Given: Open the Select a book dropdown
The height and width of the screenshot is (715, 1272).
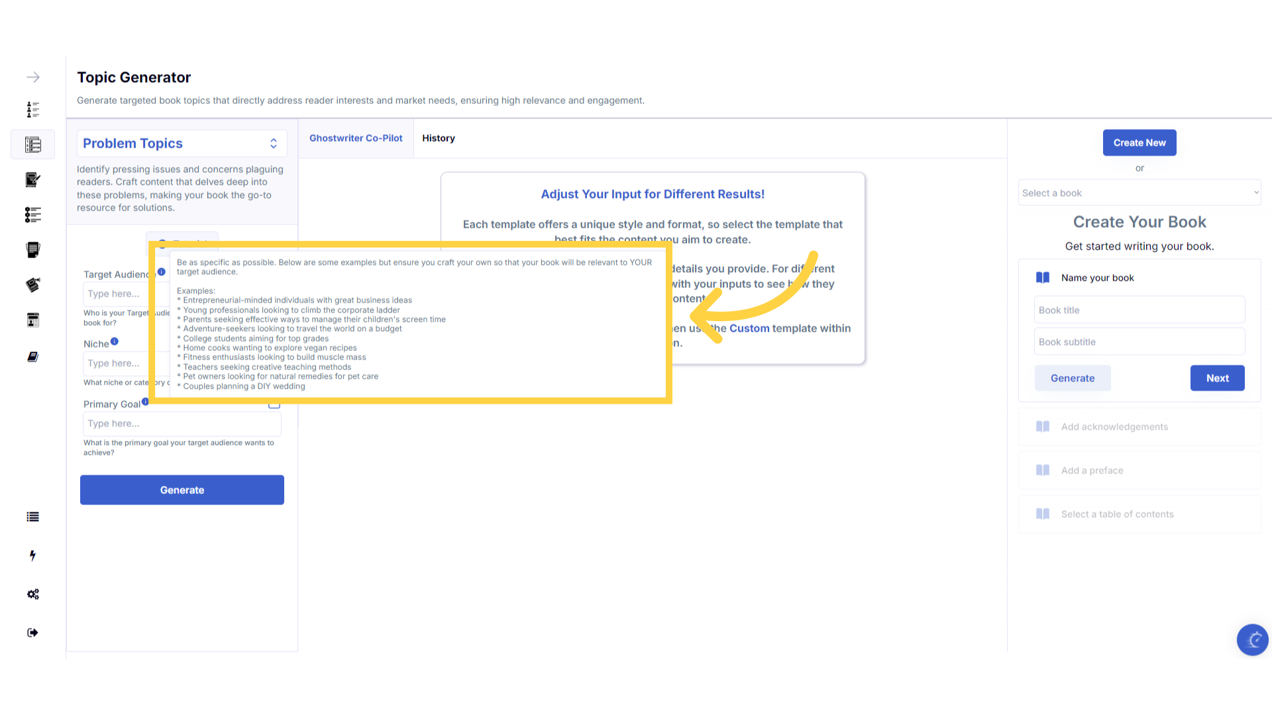Looking at the screenshot, I should (x=1139, y=193).
